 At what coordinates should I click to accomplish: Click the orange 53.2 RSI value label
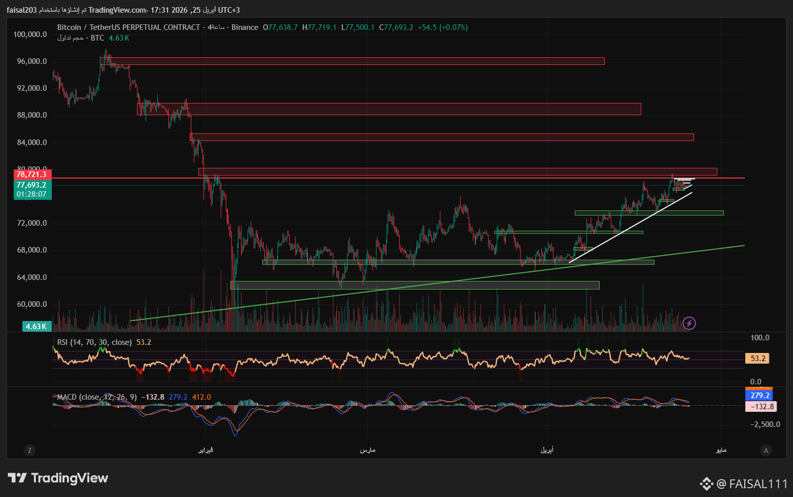pyautogui.click(x=757, y=359)
